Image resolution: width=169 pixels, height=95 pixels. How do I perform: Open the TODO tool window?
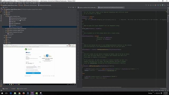tap(6, 89)
